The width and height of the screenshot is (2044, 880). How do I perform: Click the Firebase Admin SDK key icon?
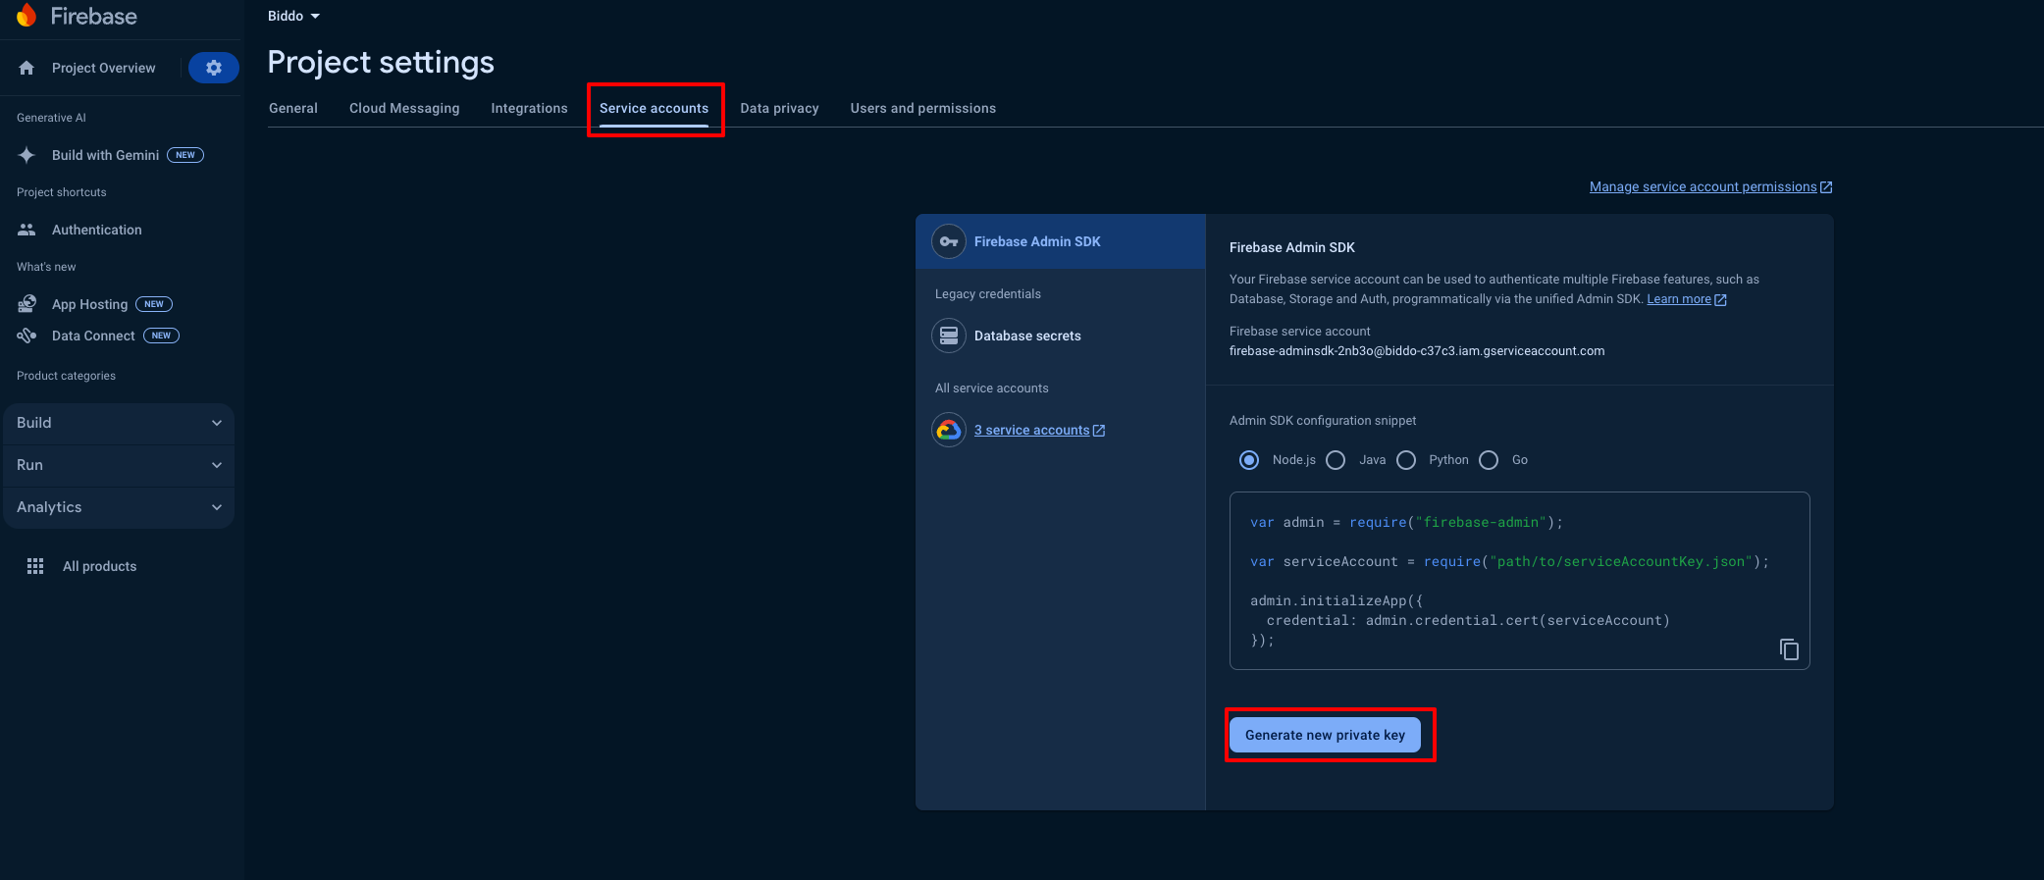(949, 241)
